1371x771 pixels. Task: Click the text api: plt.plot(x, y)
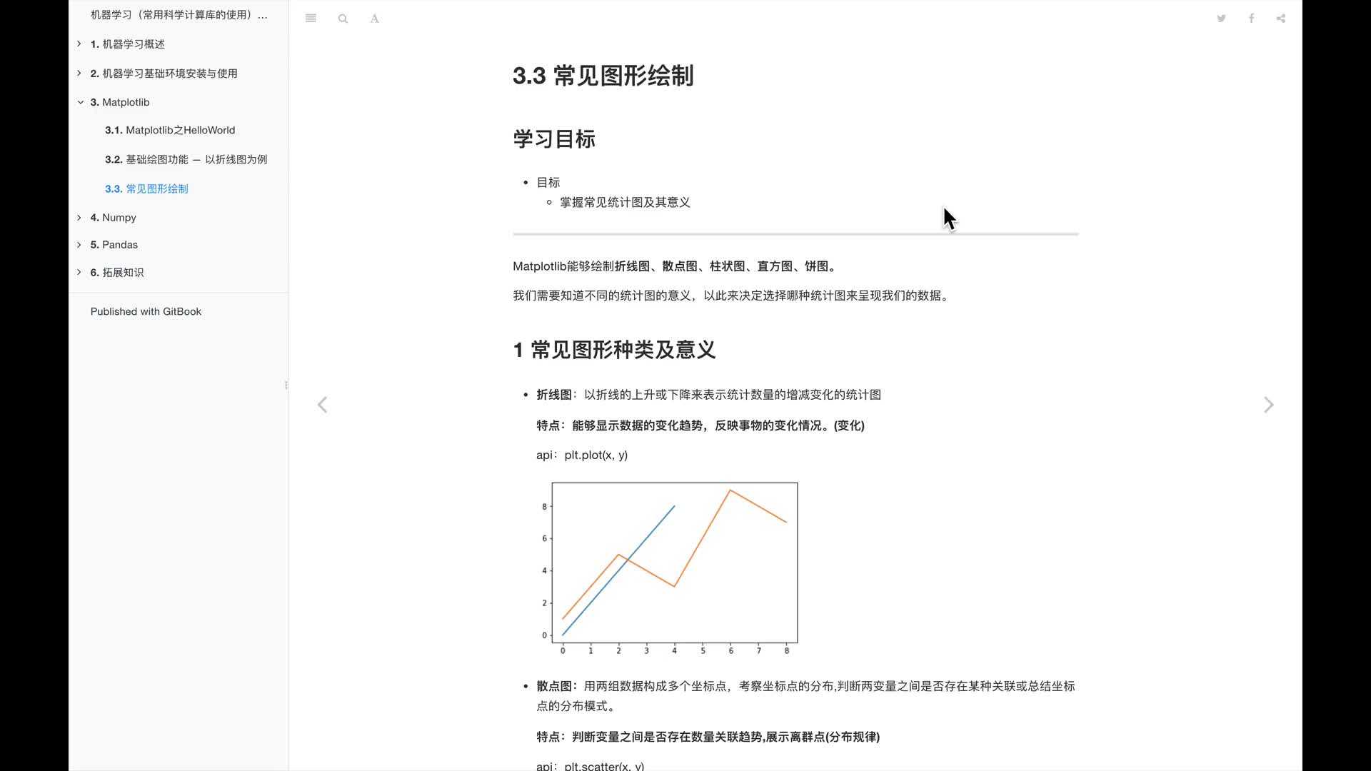coord(582,455)
